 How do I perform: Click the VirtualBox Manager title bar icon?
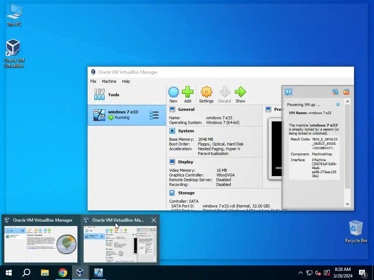coord(93,72)
